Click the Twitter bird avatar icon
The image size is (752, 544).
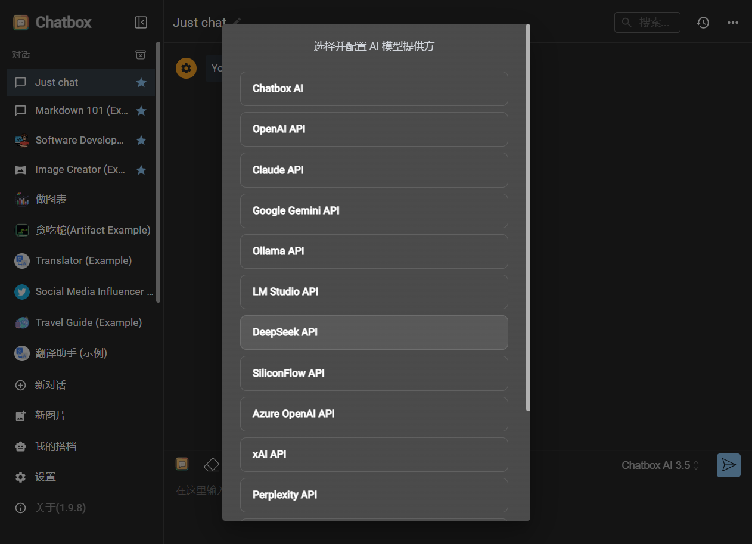22,291
